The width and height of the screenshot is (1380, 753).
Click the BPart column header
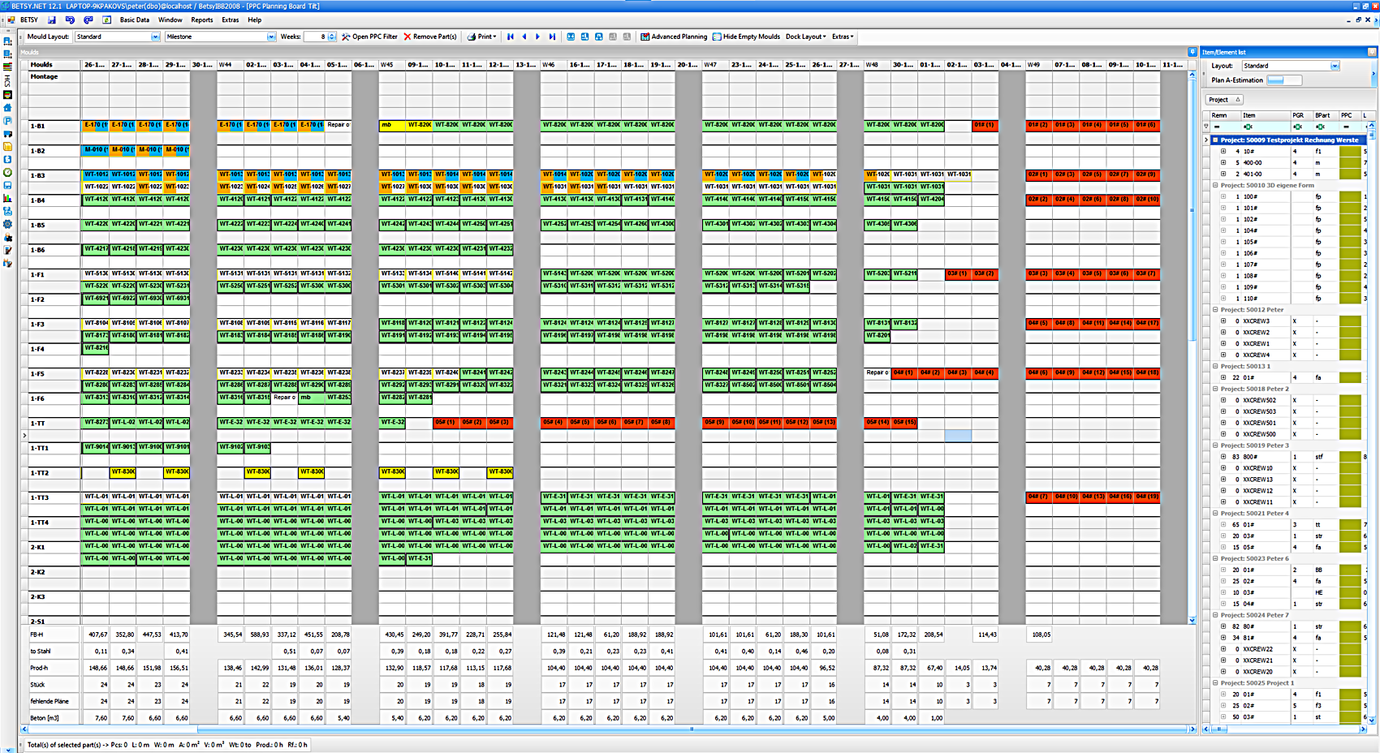click(x=1325, y=115)
